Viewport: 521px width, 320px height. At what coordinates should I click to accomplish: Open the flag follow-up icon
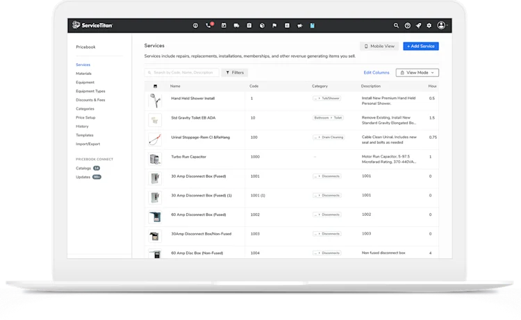(x=274, y=26)
